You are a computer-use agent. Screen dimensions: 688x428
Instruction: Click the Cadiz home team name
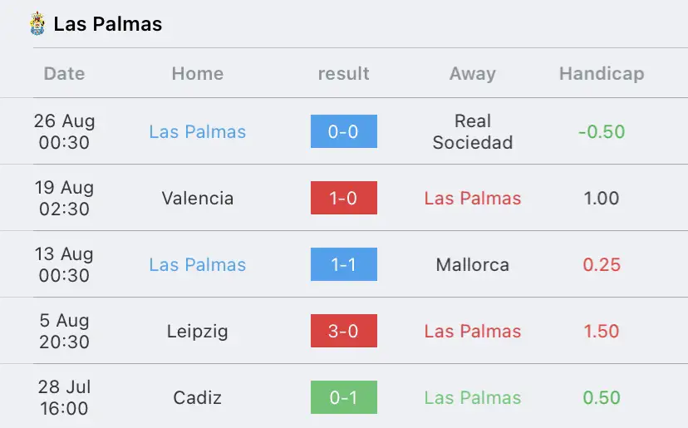[x=198, y=398]
